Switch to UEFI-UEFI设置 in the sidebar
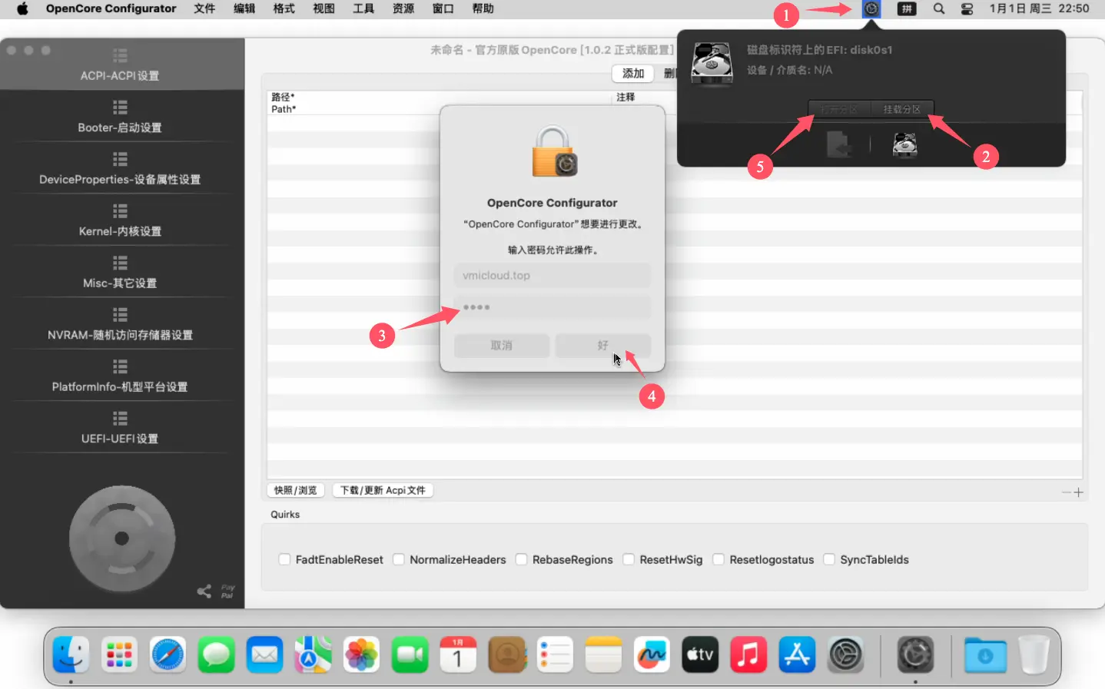The image size is (1105, 689). pyautogui.click(x=120, y=428)
